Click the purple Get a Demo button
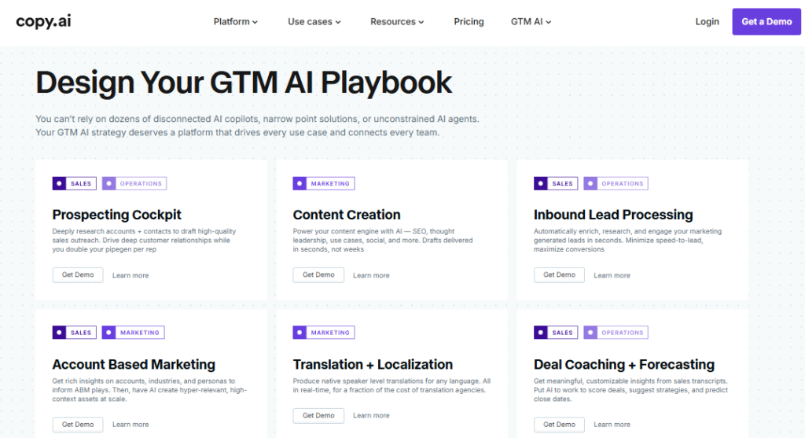The height and width of the screenshot is (438, 805). (x=766, y=21)
